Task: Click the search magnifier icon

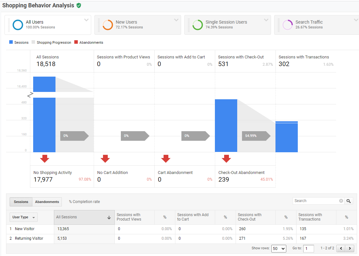Action: click(348, 201)
